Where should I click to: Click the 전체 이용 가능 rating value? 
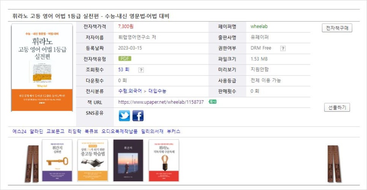pyautogui.click(x=266, y=81)
